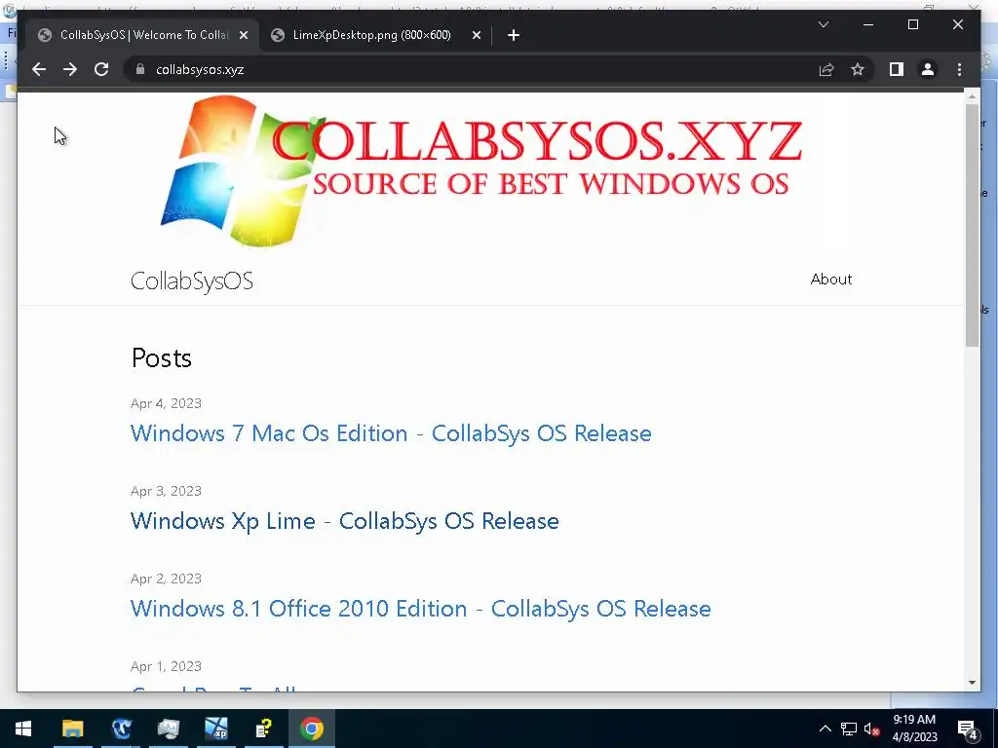Image resolution: width=998 pixels, height=748 pixels.
Task: Reload the collabsysos.xyz page
Action: point(101,69)
